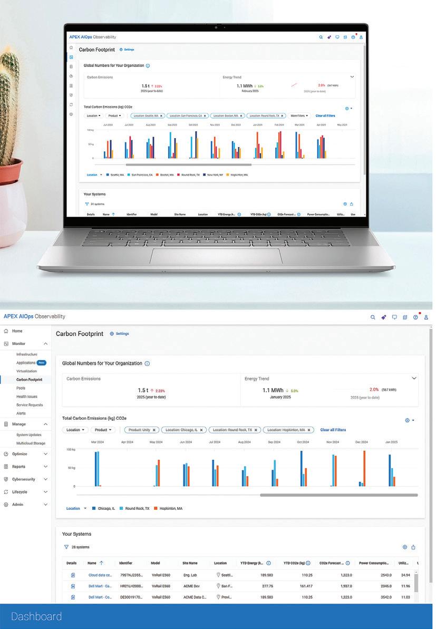Open details icon for Cloud data center row
Viewport: 436px width, 629px height.
[x=73, y=575]
